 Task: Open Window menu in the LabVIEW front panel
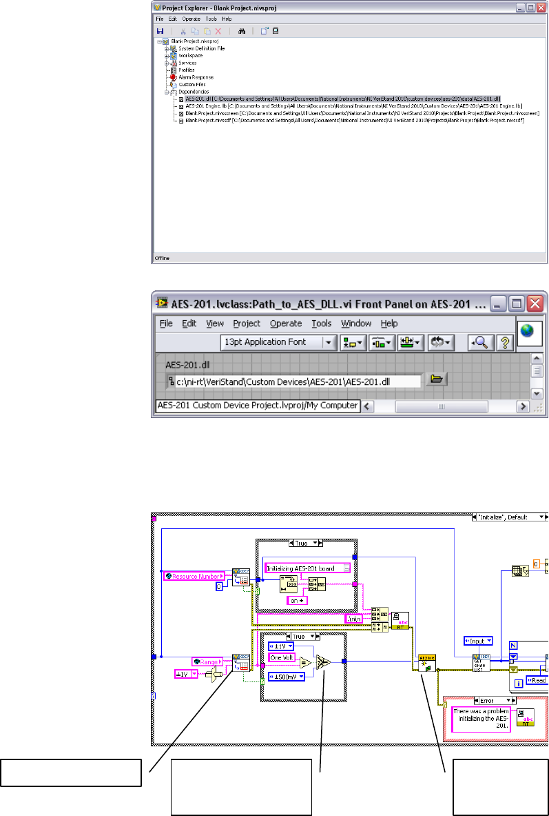(x=356, y=324)
